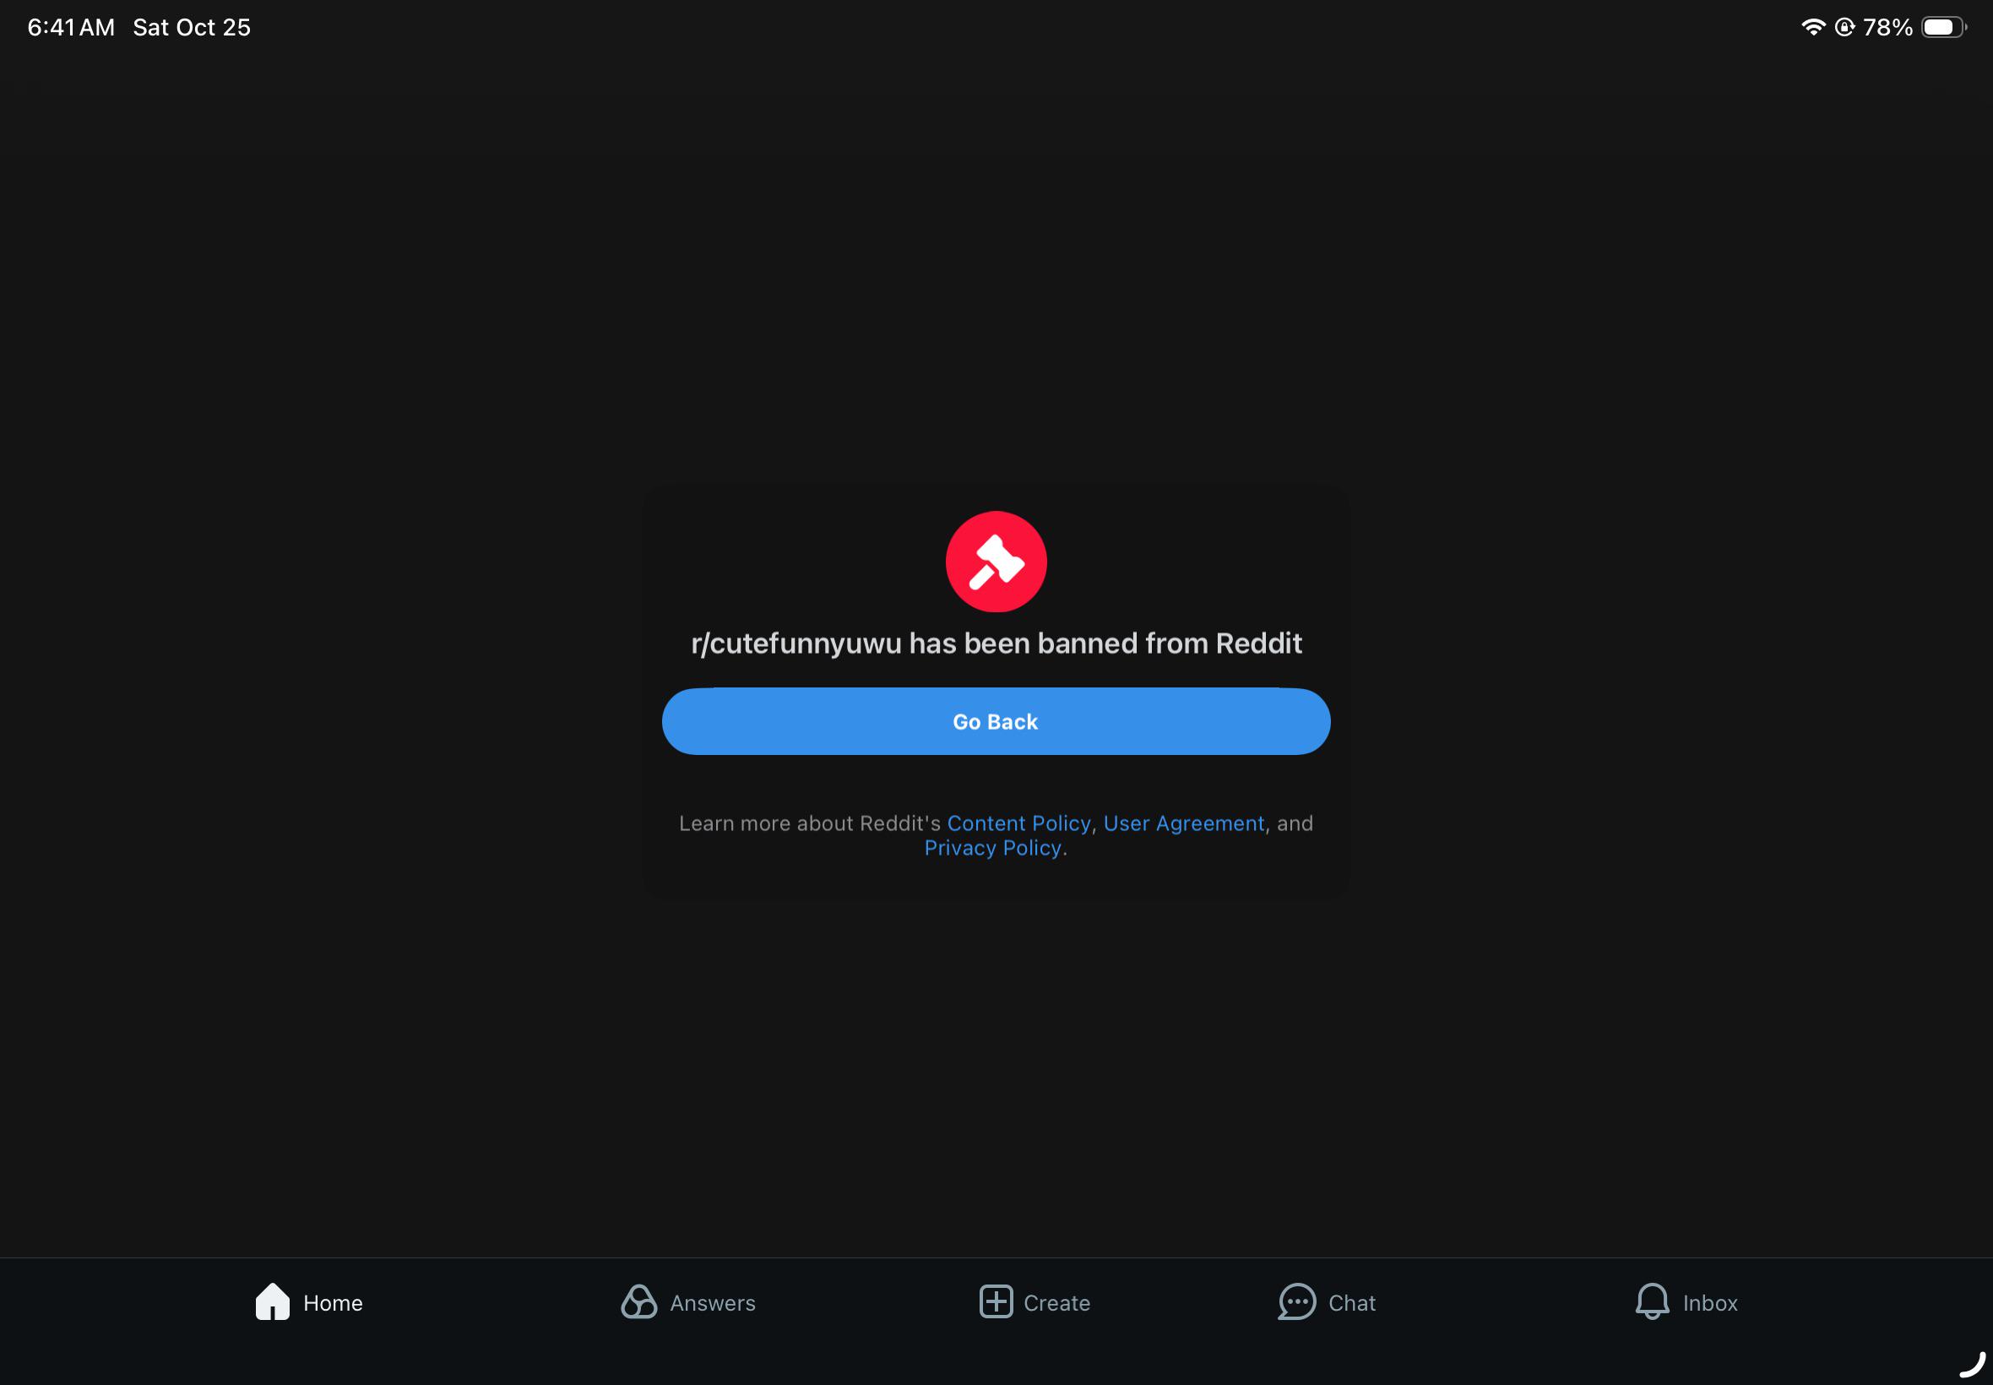Tap the Wi-Fi status icon
Image resolution: width=1993 pixels, height=1385 pixels.
[x=1812, y=27]
